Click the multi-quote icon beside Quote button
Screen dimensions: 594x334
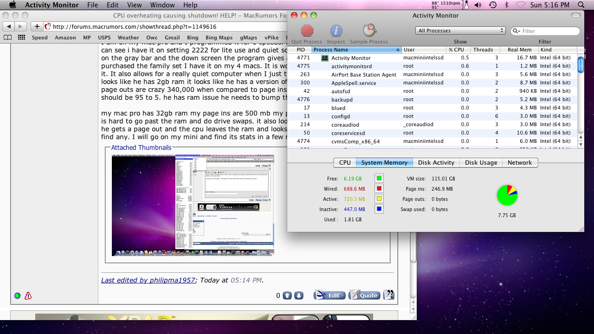click(389, 295)
